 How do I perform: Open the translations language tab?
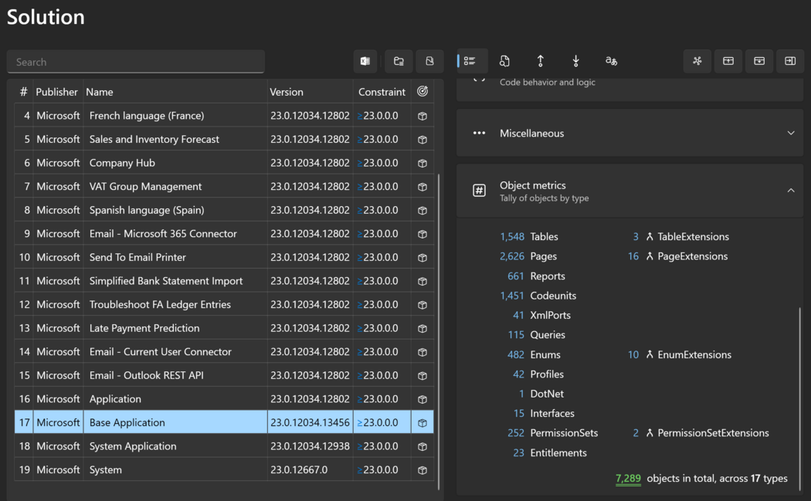[612, 61]
